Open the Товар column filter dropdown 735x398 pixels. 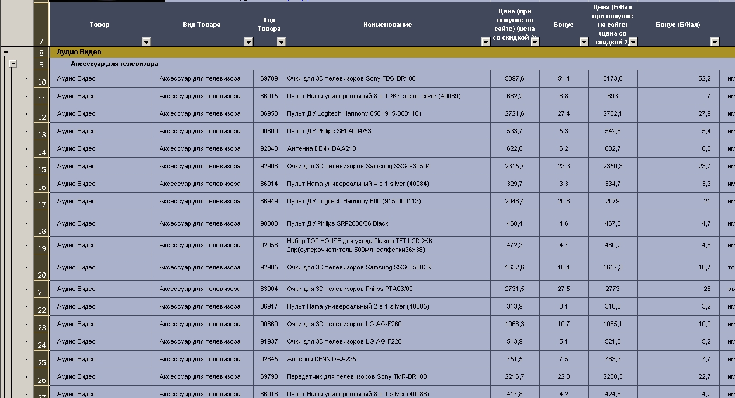pyautogui.click(x=146, y=41)
